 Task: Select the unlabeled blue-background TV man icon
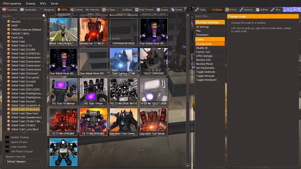pyautogui.click(x=63, y=152)
